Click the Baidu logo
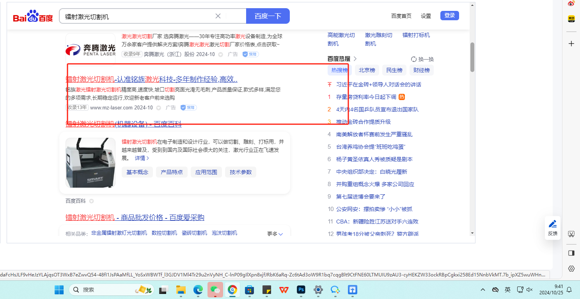This screenshot has width=580, height=299. tap(33, 17)
